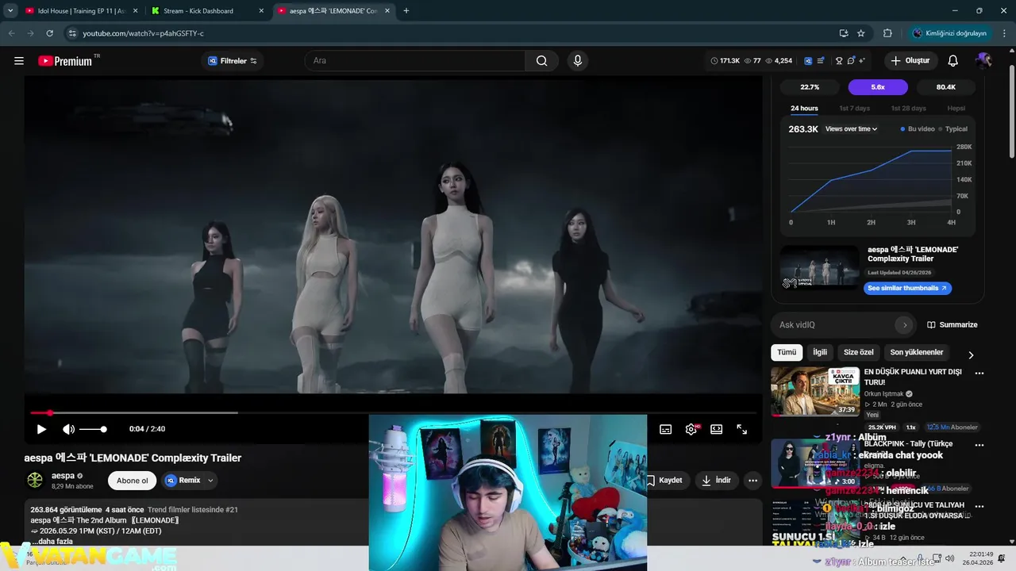Go to YouTube Premium home logo
Viewport: 1016px width, 571px height.
point(65,61)
